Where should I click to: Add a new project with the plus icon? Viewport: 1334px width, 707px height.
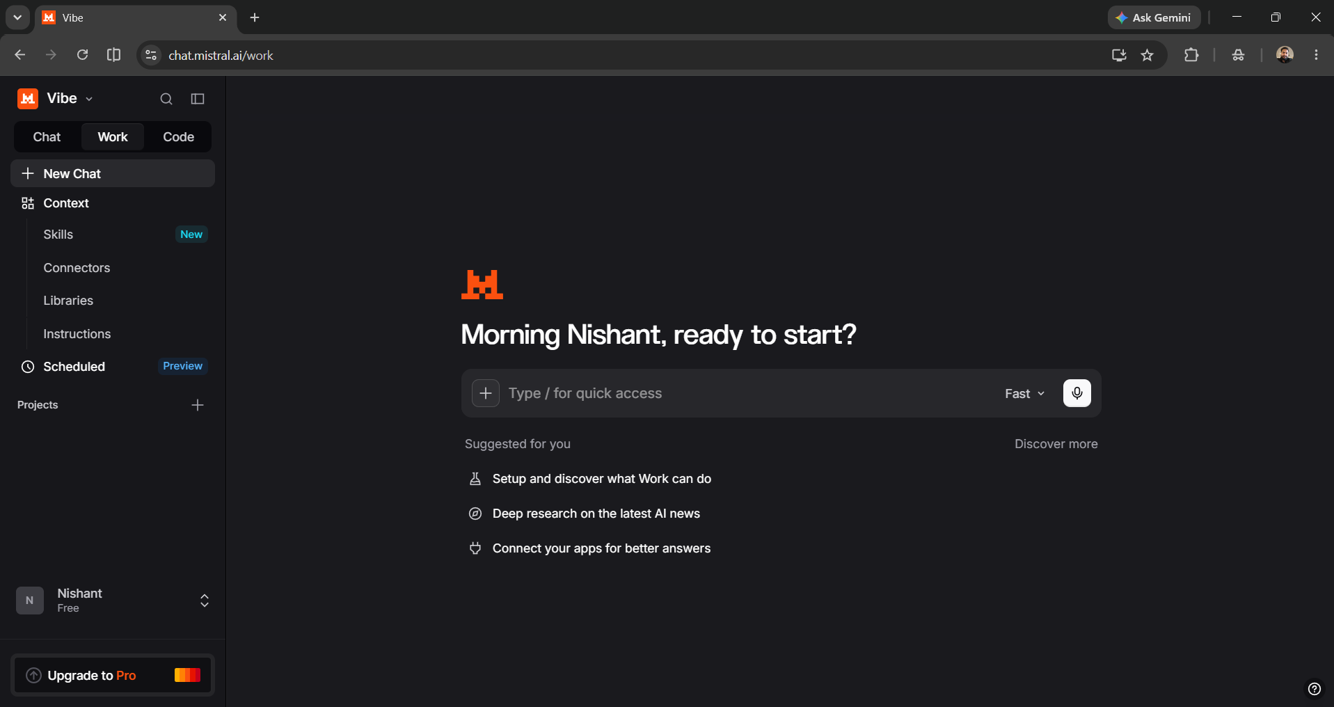pos(198,405)
